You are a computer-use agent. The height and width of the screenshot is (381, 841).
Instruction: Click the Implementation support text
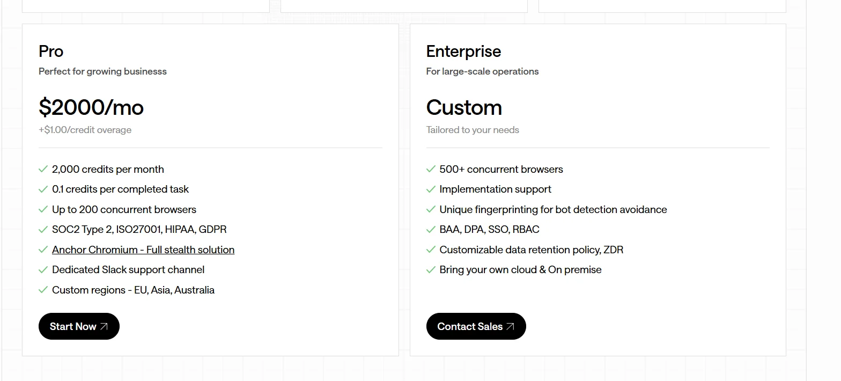[x=495, y=189]
